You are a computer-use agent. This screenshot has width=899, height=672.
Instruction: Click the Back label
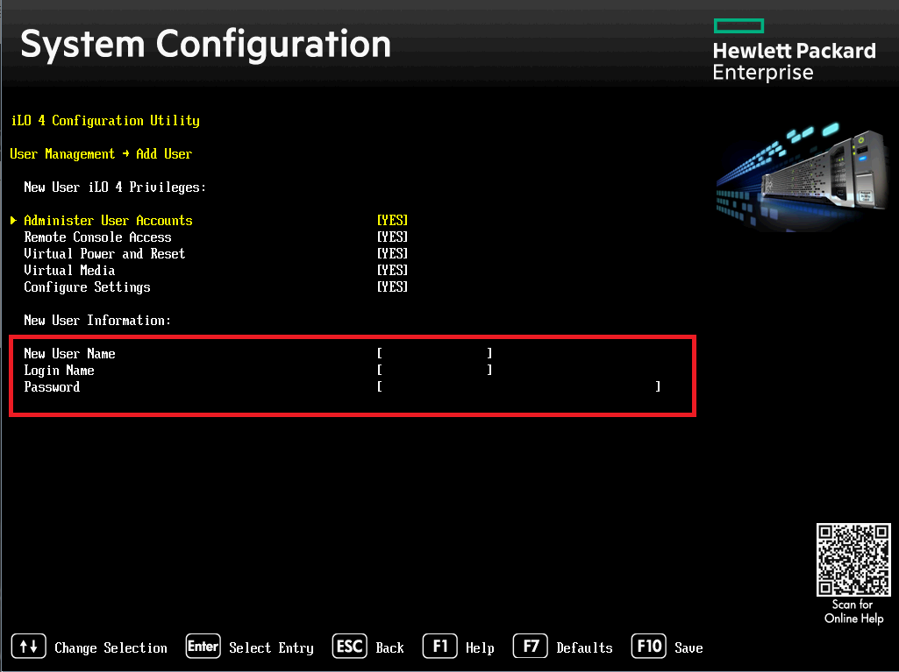point(390,648)
